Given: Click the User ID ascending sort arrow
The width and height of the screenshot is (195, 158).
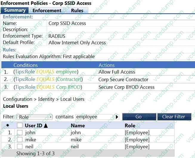Looking at the screenshot, I should click(46, 126).
